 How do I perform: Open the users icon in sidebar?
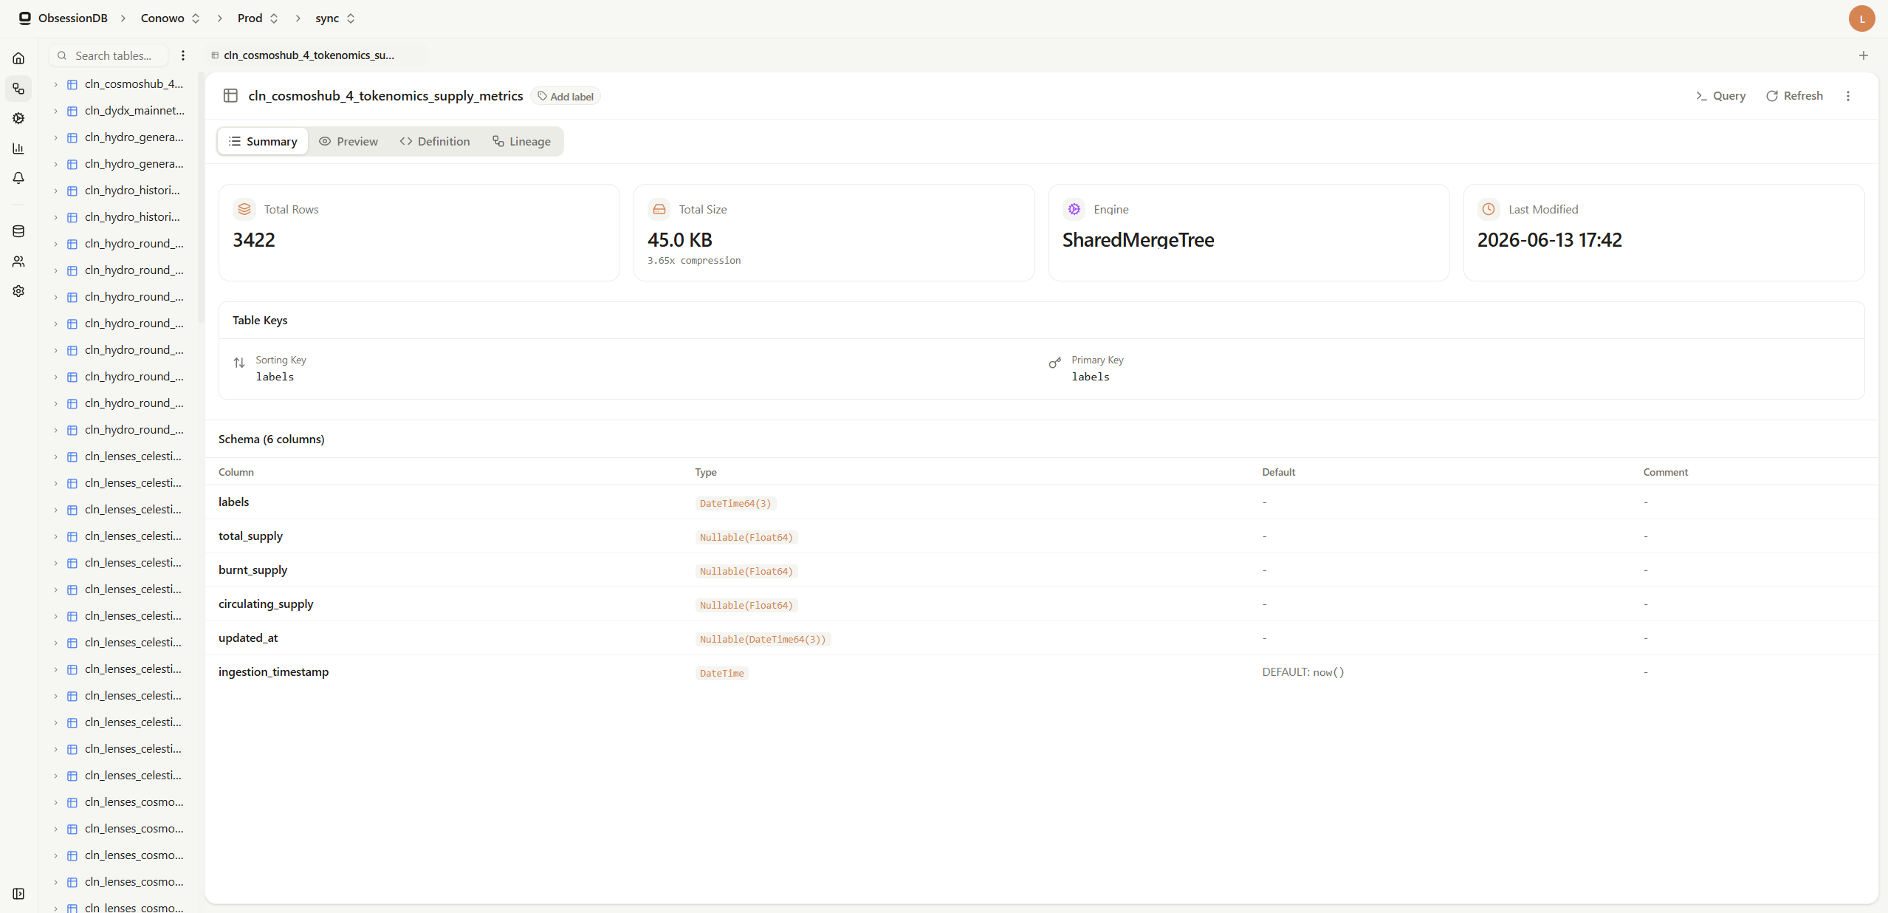click(x=18, y=261)
